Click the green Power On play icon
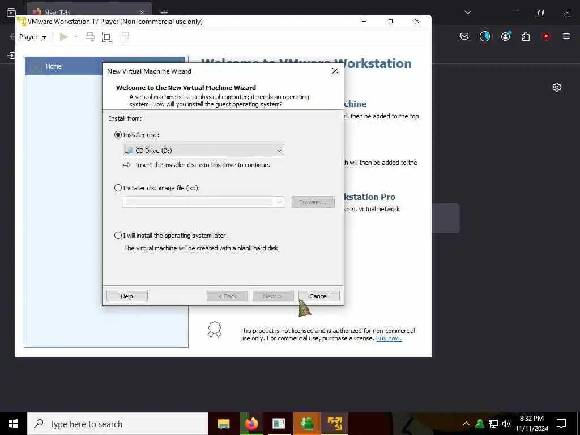Screen dimensions: 580x435 63,37
